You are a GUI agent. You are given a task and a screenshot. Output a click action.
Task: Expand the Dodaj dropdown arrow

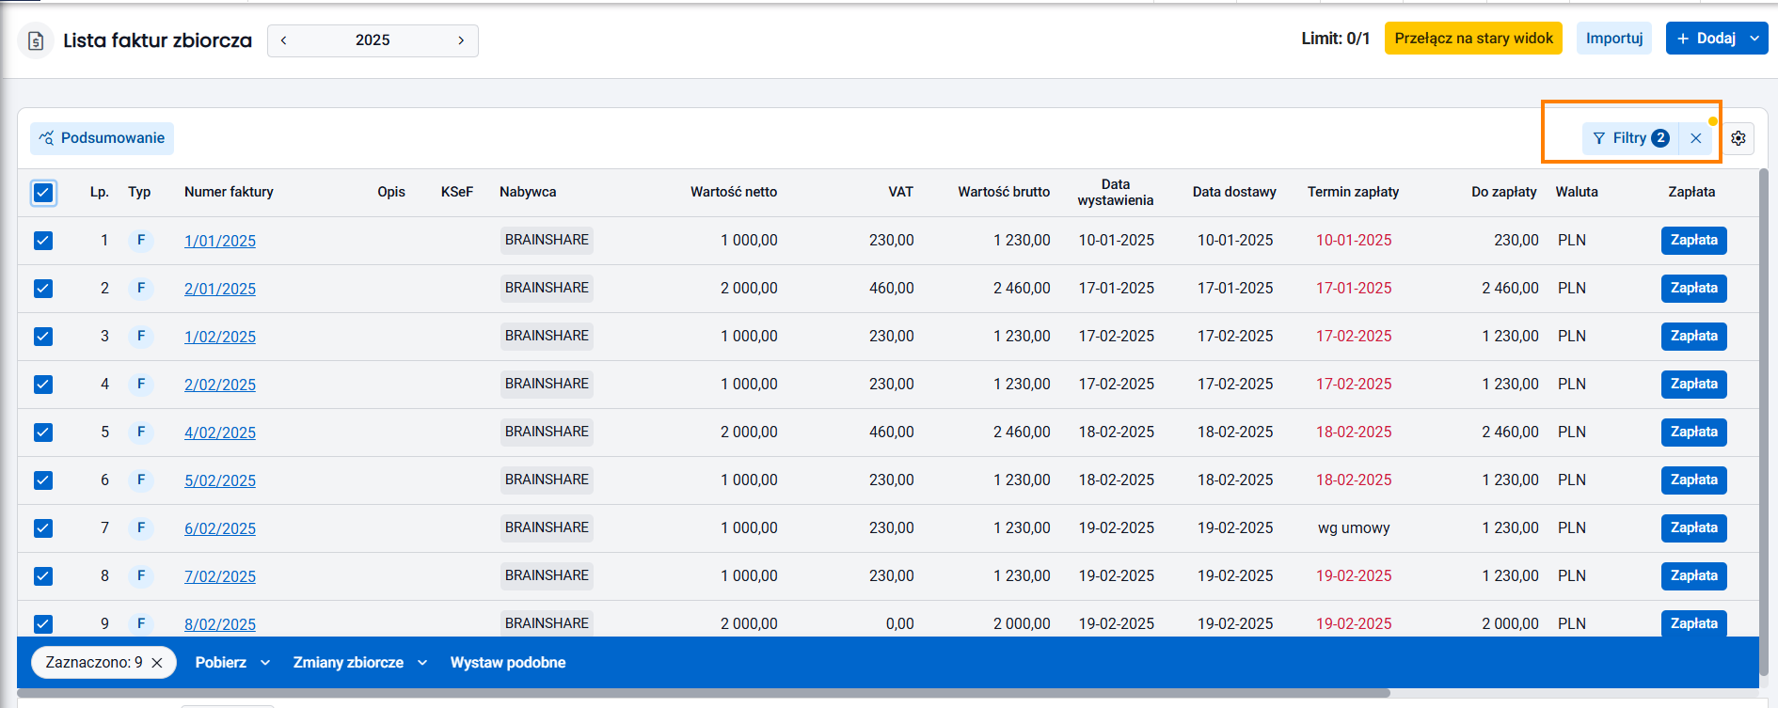tap(1754, 39)
